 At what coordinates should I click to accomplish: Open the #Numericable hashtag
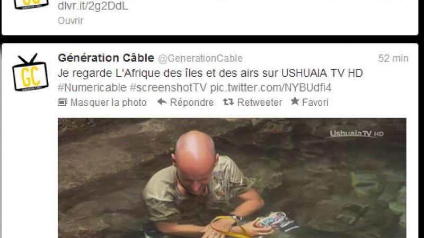point(92,88)
